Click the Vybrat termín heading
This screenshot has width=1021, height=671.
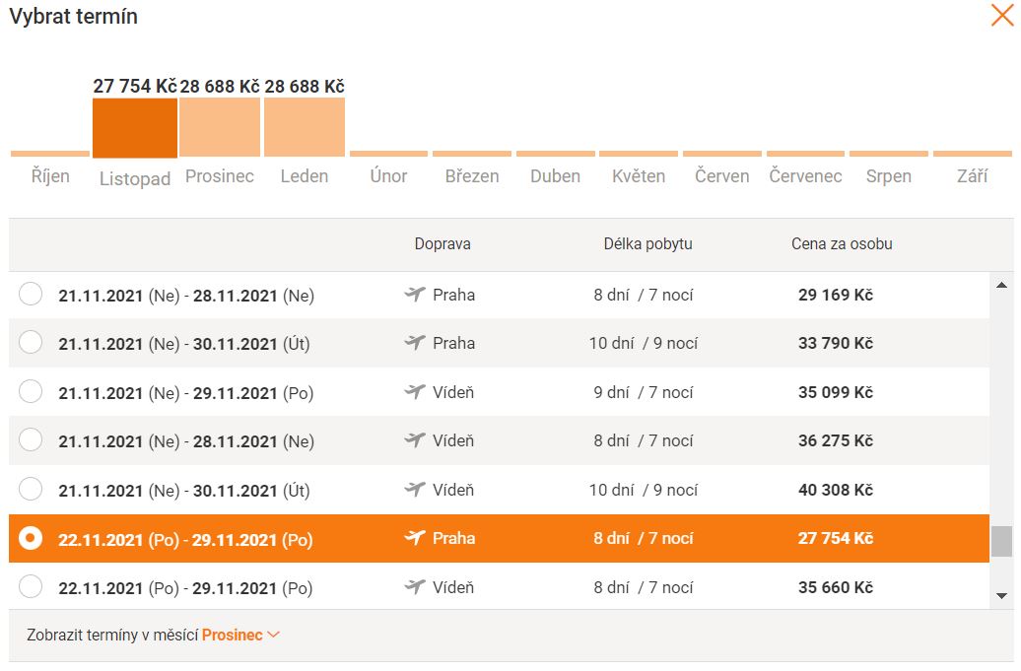(74, 17)
